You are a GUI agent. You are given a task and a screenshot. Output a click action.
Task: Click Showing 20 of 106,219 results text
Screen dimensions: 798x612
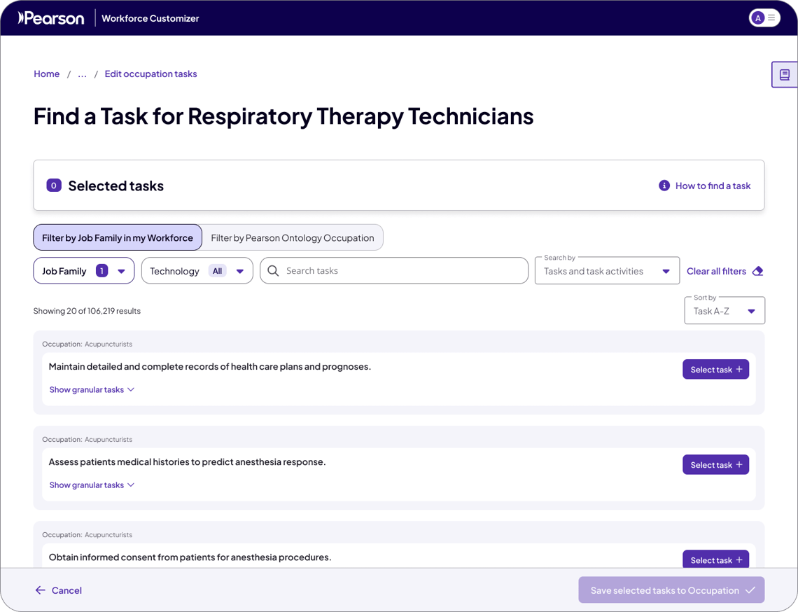tap(87, 311)
